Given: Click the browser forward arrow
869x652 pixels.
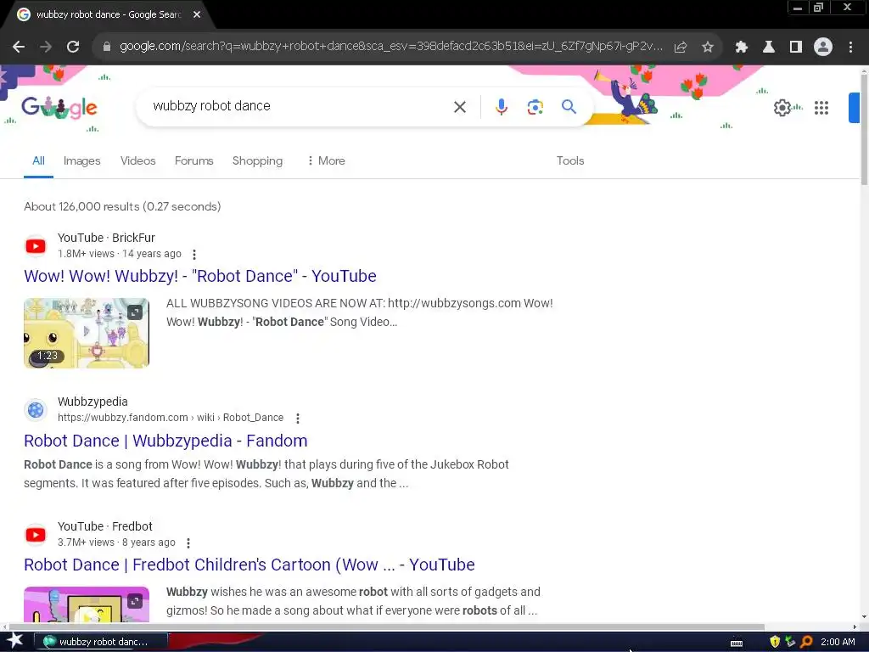Looking at the screenshot, I should point(46,47).
